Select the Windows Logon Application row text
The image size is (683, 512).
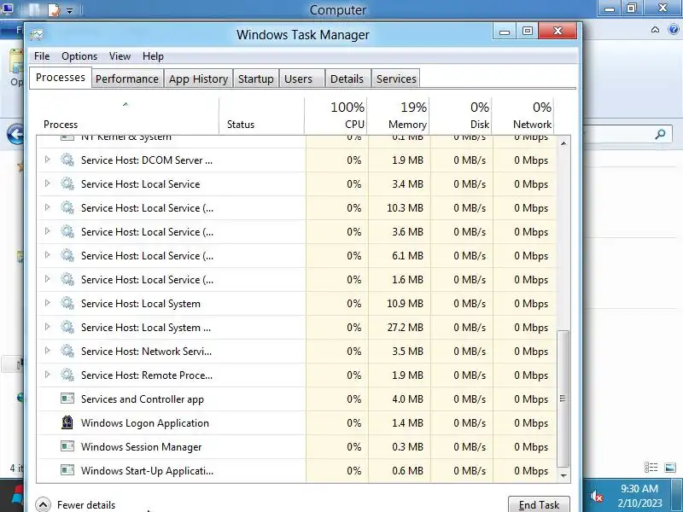pyautogui.click(x=145, y=422)
